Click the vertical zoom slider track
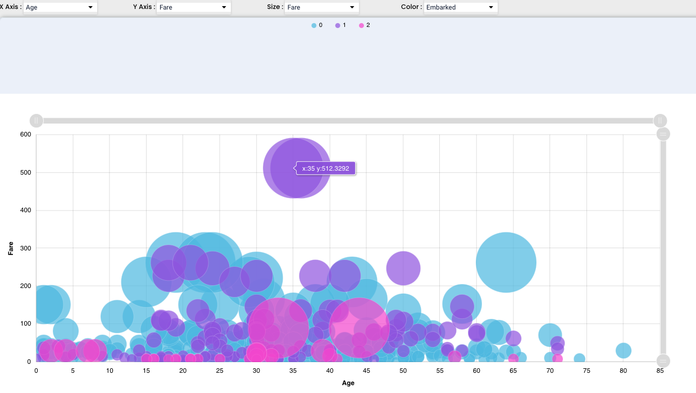This screenshot has width=696, height=393. (663, 247)
